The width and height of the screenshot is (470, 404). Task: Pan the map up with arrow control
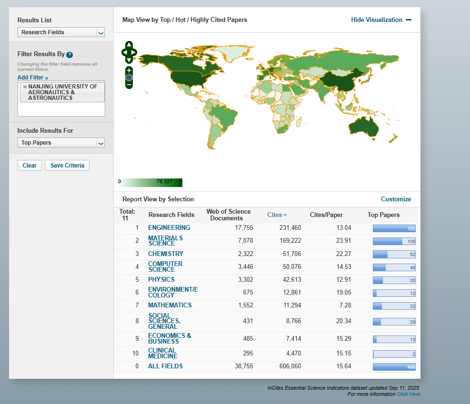129,45
